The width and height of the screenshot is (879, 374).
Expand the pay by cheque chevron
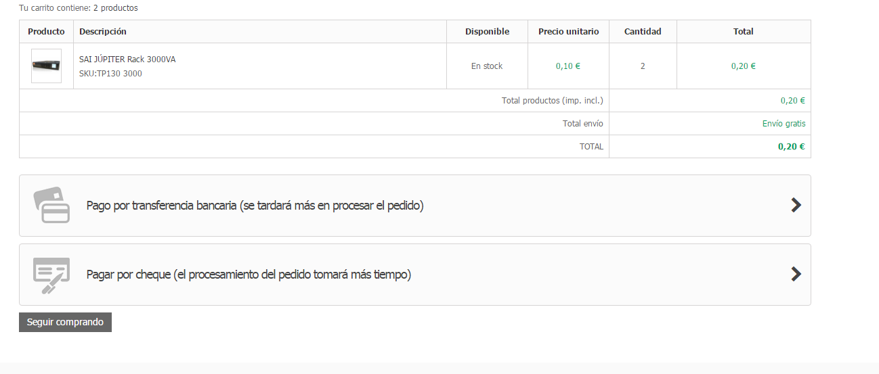pyautogui.click(x=796, y=275)
